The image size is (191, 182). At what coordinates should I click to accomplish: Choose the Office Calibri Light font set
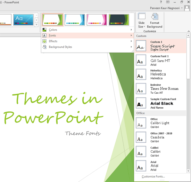(160, 123)
